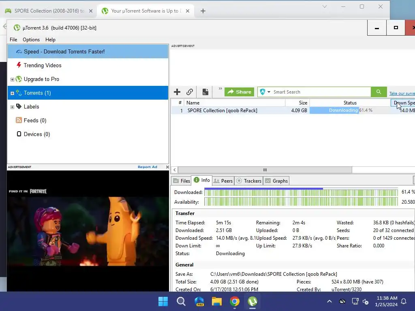Close the SPORE Collection browser tab
Screen dimensions: 415x311
[x=91, y=11]
